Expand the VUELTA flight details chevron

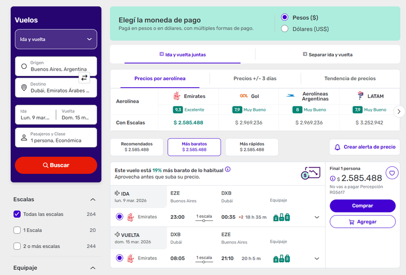tap(317, 258)
